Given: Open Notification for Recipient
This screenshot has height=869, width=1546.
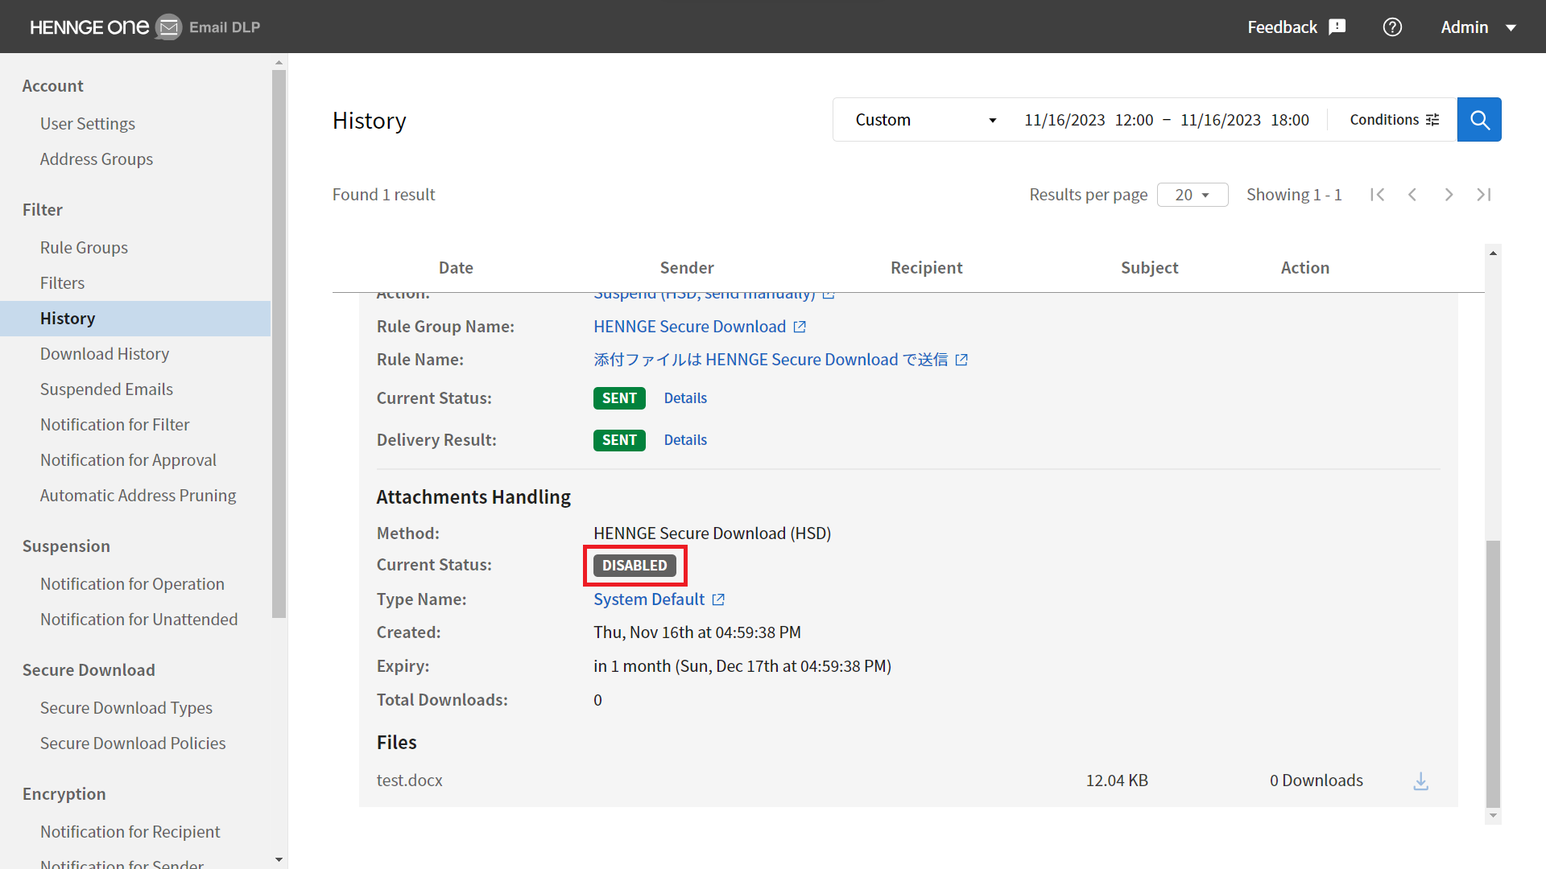Looking at the screenshot, I should click(x=130, y=832).
